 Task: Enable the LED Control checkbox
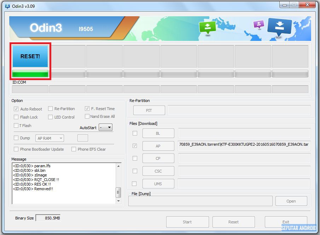point(51,117)
